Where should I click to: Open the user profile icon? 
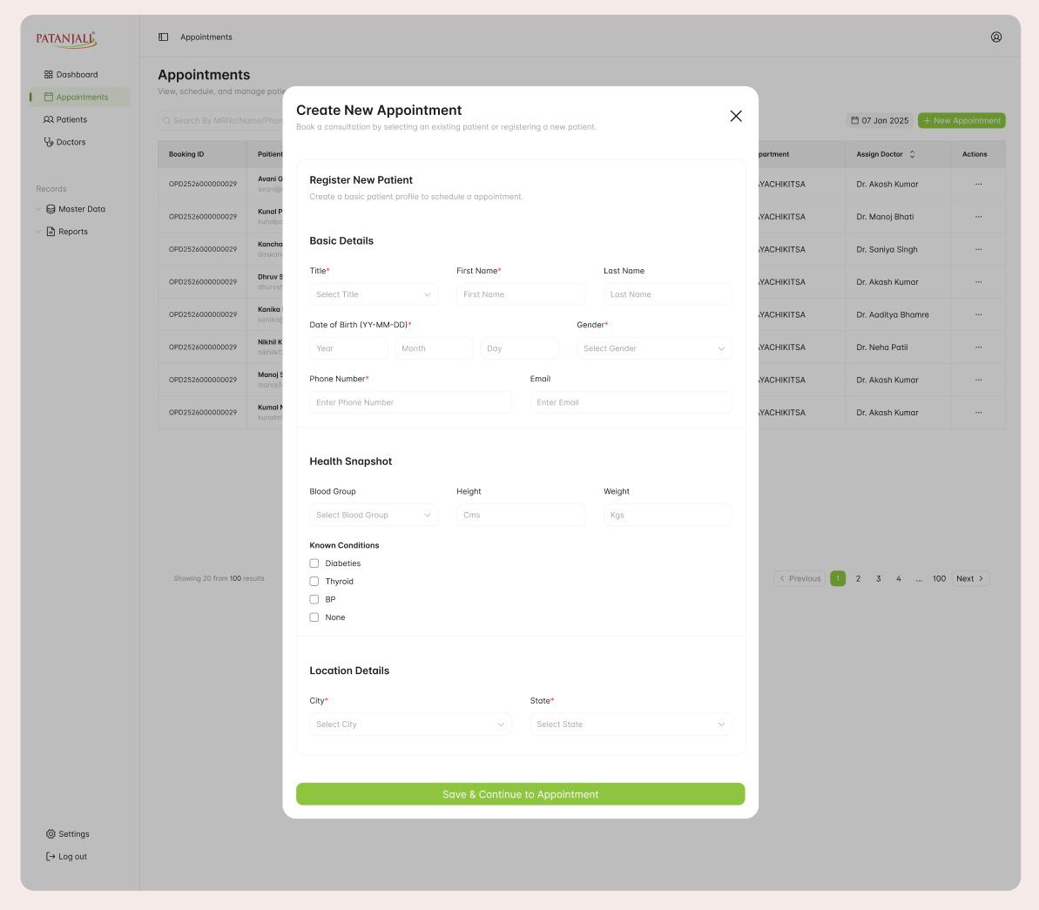click(996, 37)
